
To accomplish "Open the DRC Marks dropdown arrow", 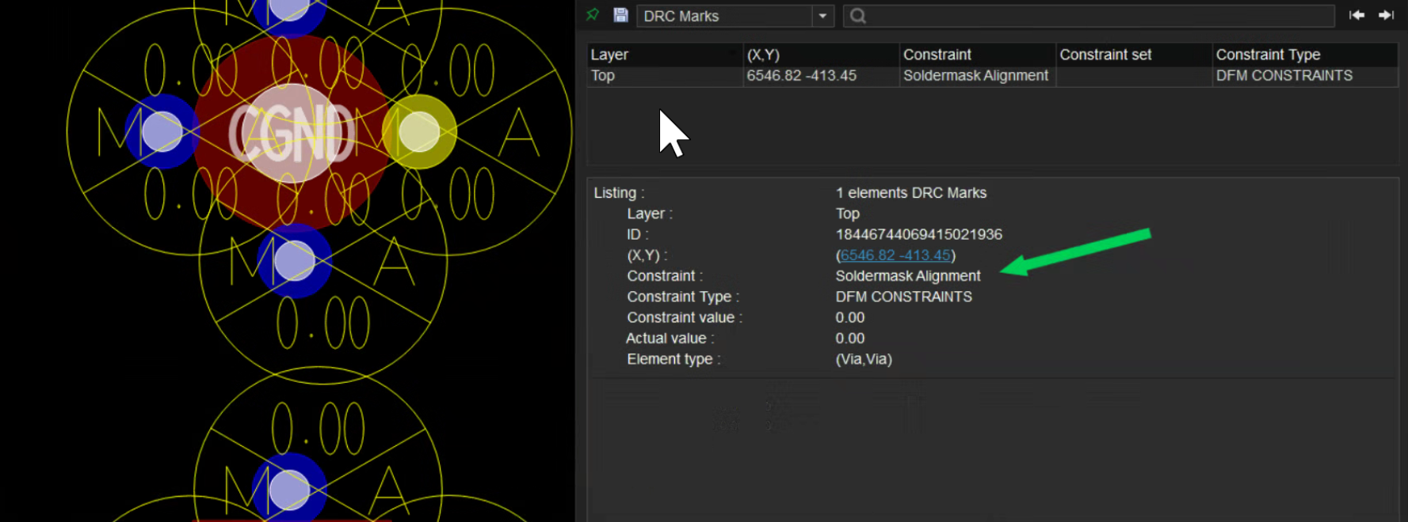I will click(822, 16).
